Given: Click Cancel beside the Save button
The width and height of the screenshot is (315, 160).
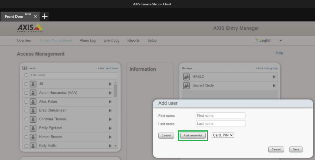Looking at the screenshot, I should pyautogui.click(x=276, y=149).
